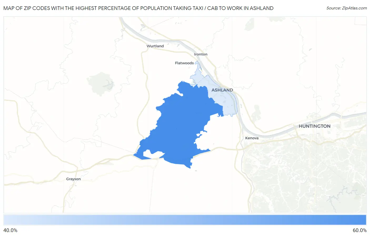This screenshot has width=370, height=236.
Task: Select the Flatwoods map label
Action: (x=184, y=63)
